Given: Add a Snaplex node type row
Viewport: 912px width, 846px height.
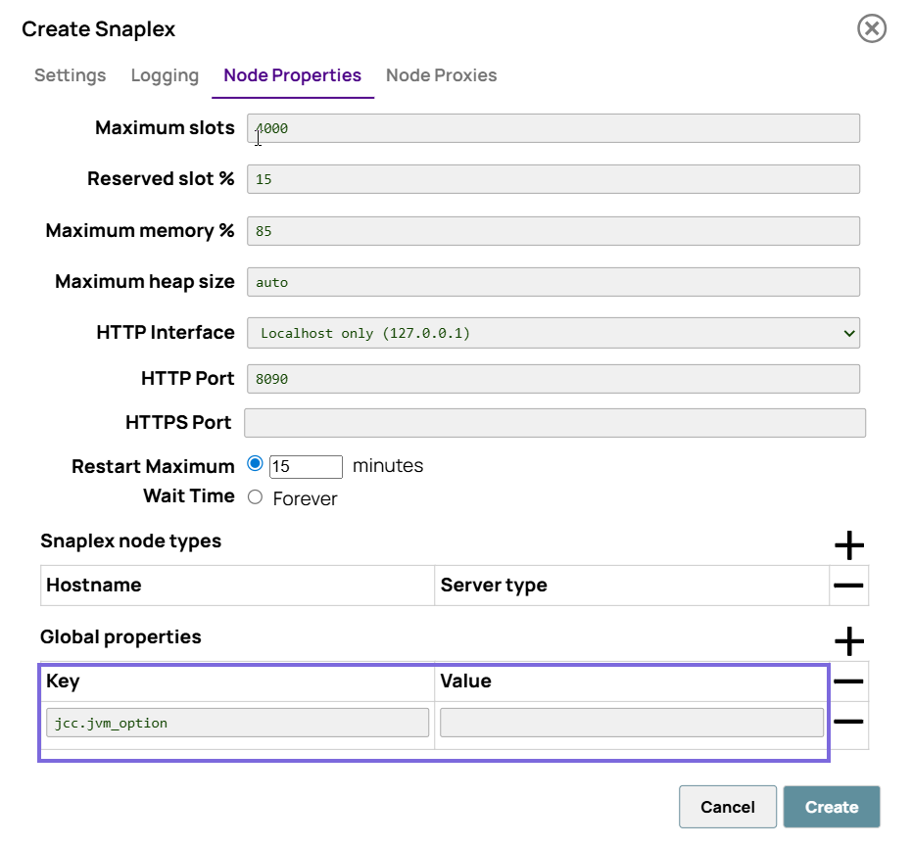Looking at the screenshot, I should click(848, 545).
